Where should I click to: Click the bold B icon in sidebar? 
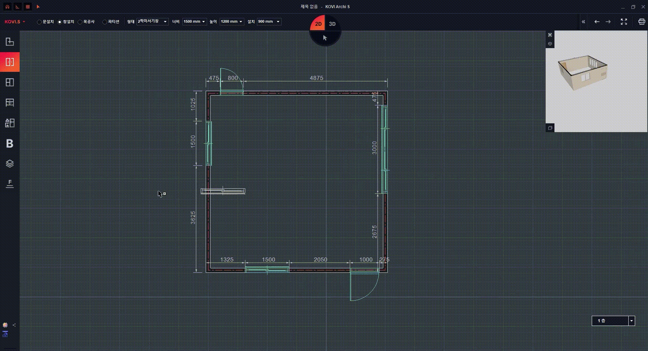[x=10, y=144]
